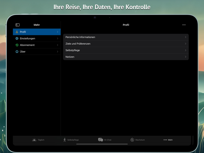Open Persönliche Informationen
204x153 pixels.
[x=126, y=37]
